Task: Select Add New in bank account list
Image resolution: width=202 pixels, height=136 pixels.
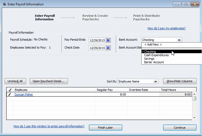Action: click(x=153, y=45)
